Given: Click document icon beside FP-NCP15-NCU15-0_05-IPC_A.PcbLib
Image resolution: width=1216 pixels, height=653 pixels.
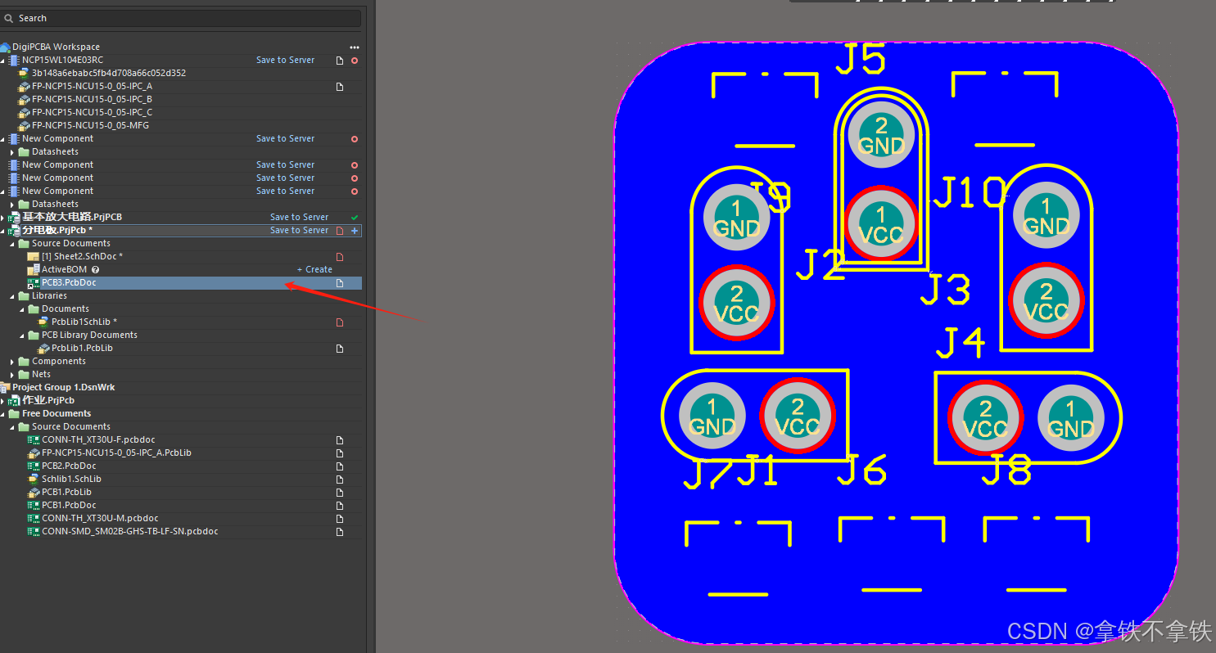Looking at the screenshot, I should coord(340,453).
